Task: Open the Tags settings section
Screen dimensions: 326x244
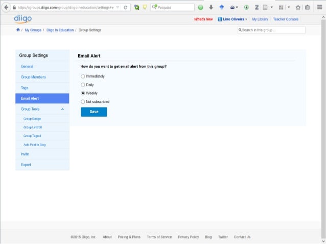Action: click(x=42, y=88)
